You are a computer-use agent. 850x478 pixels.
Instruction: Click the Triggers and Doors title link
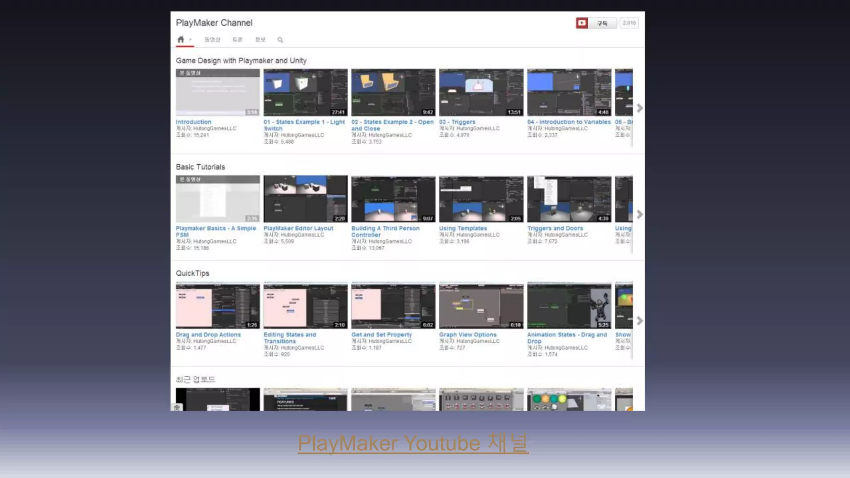[x=555, y=228]
